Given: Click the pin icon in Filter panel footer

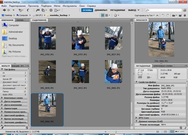Looking at the screenshot, I should click(x=2, y=128).
